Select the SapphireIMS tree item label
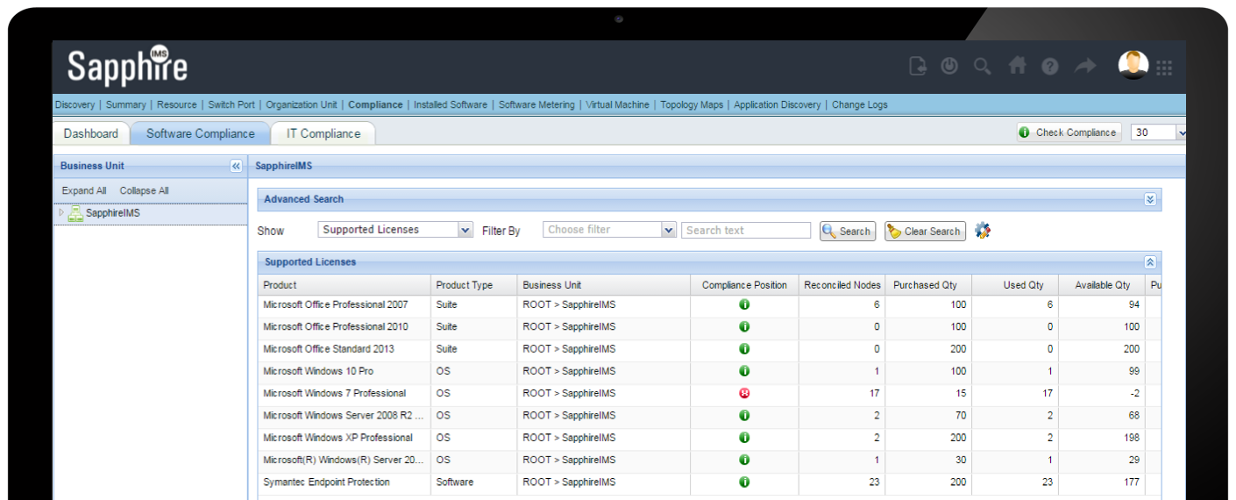The height and width of the screenshot is (500, 1236). 113,213
